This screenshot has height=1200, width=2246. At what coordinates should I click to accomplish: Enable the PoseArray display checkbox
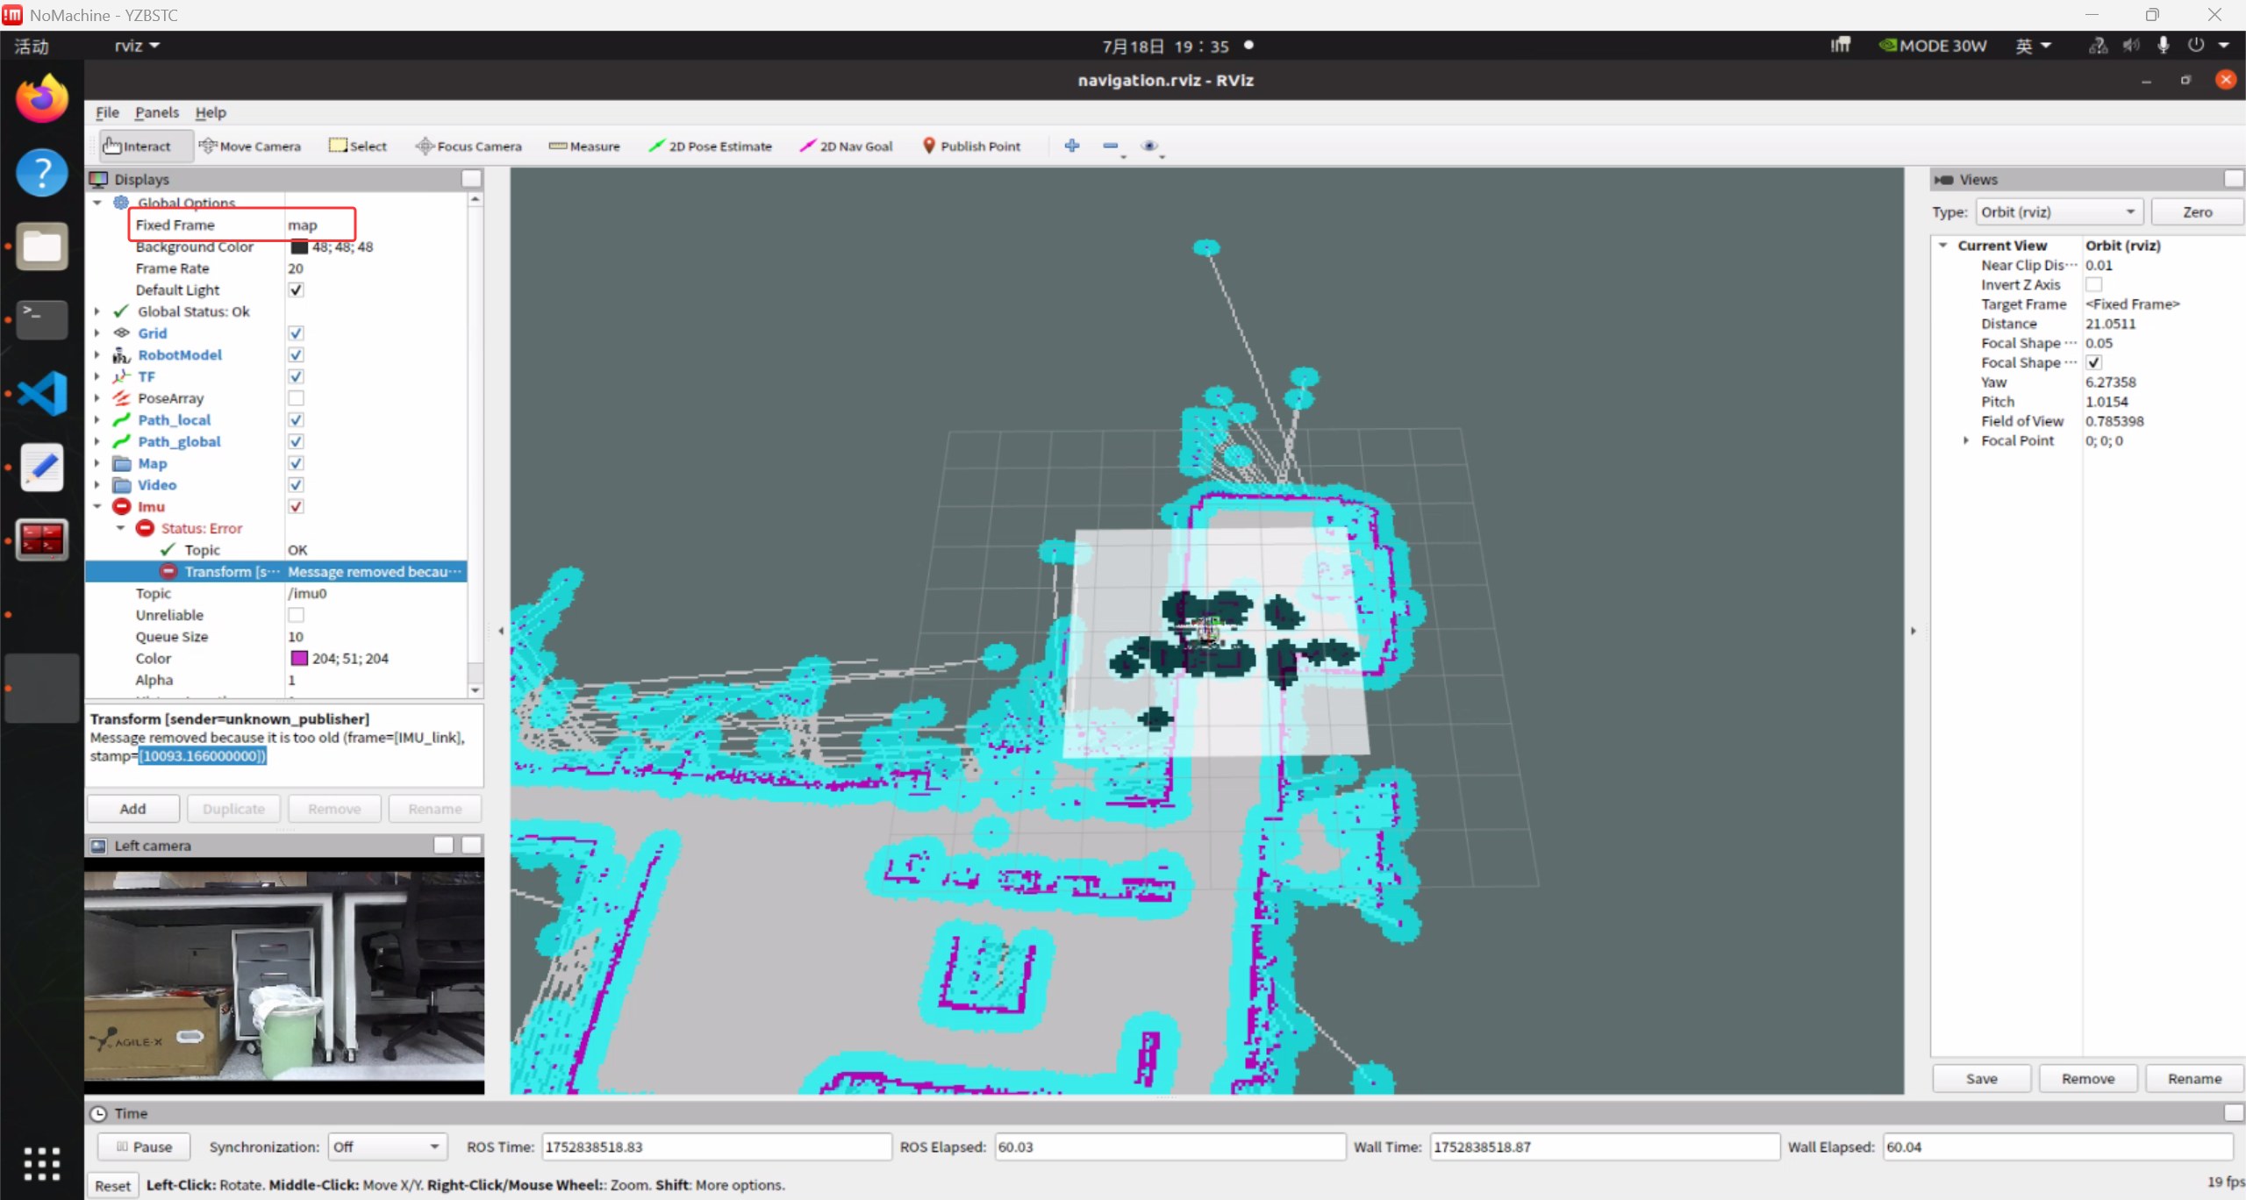296,398
